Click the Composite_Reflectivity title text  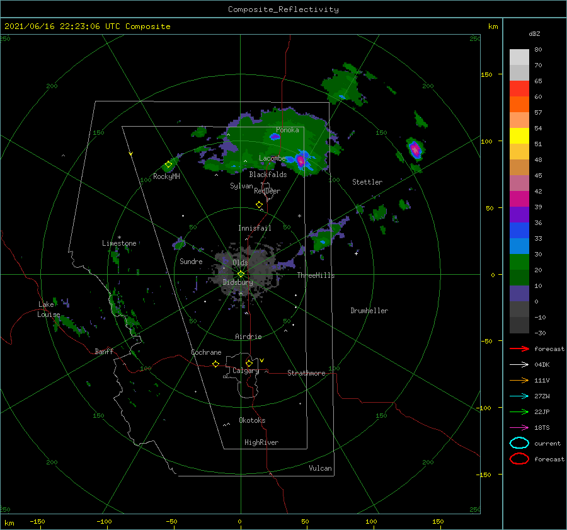[x=283, y=9]
